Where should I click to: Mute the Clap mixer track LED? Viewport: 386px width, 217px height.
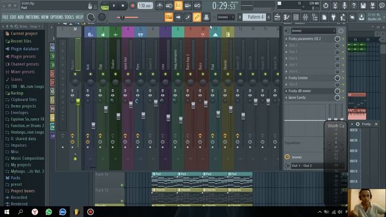tap(103, 74)
